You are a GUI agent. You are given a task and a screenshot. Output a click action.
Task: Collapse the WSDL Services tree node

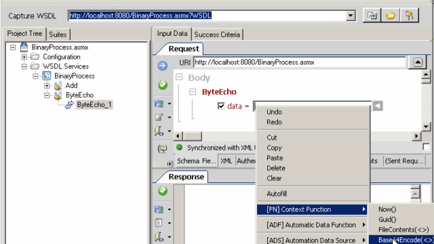point(24,66)
